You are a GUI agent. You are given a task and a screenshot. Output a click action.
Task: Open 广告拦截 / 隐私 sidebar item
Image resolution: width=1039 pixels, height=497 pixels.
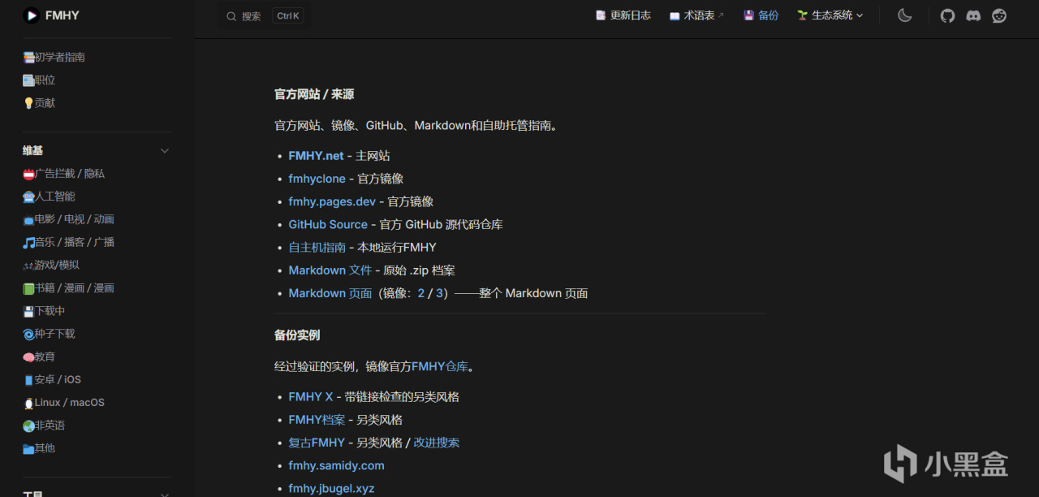point(63,174)
